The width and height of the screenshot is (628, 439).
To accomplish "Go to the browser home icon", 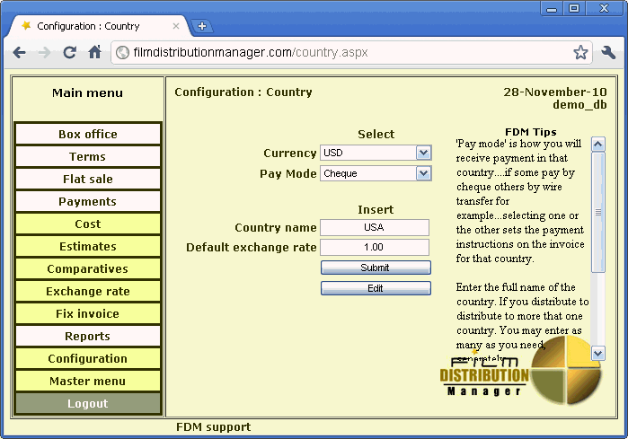I will [x=94, y=52].
